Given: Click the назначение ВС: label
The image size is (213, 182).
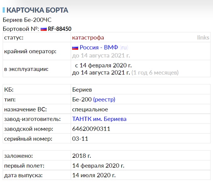Looking at the screenshot, I should [26, 109].
